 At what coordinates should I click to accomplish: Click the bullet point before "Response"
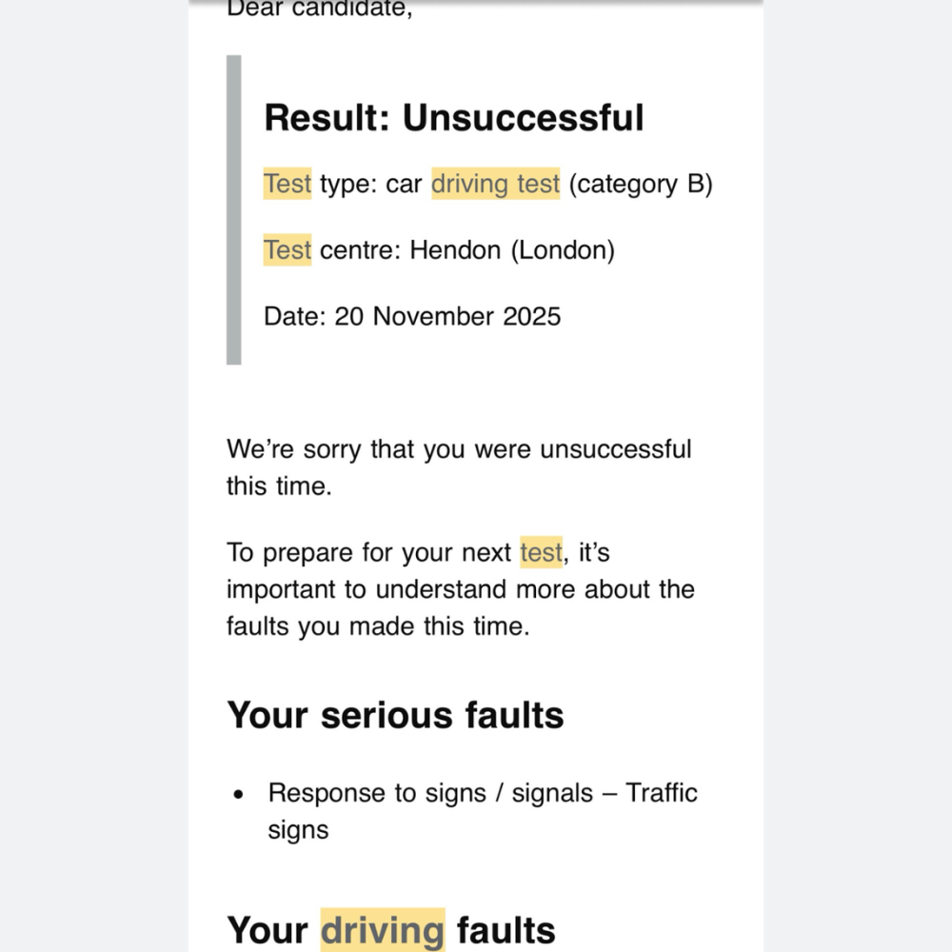pos(239,794)
